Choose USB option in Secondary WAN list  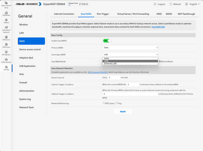click(130, 61)
